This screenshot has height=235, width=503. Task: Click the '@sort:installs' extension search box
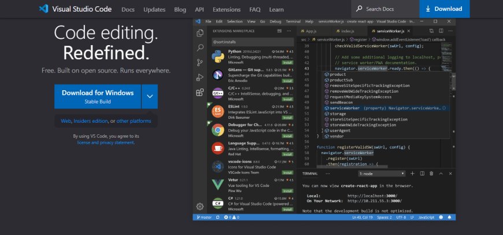[x=253, y=42]
